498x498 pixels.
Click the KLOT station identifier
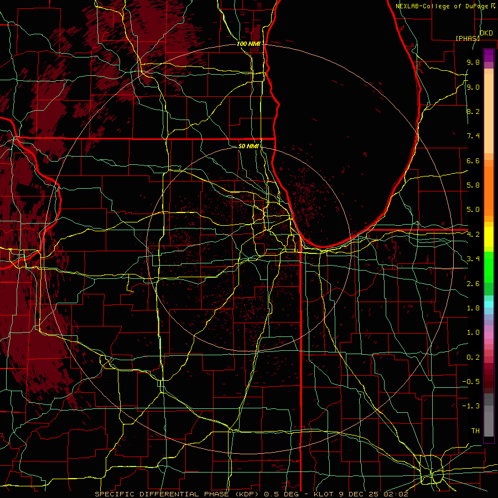click(324, 494)
